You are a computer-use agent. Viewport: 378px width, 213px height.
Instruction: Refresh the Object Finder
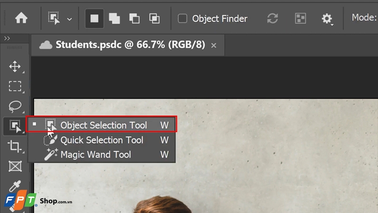point(273,18)
